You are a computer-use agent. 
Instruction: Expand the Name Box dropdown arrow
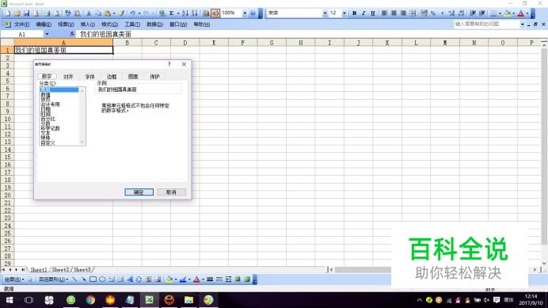(x=47, y=34)
